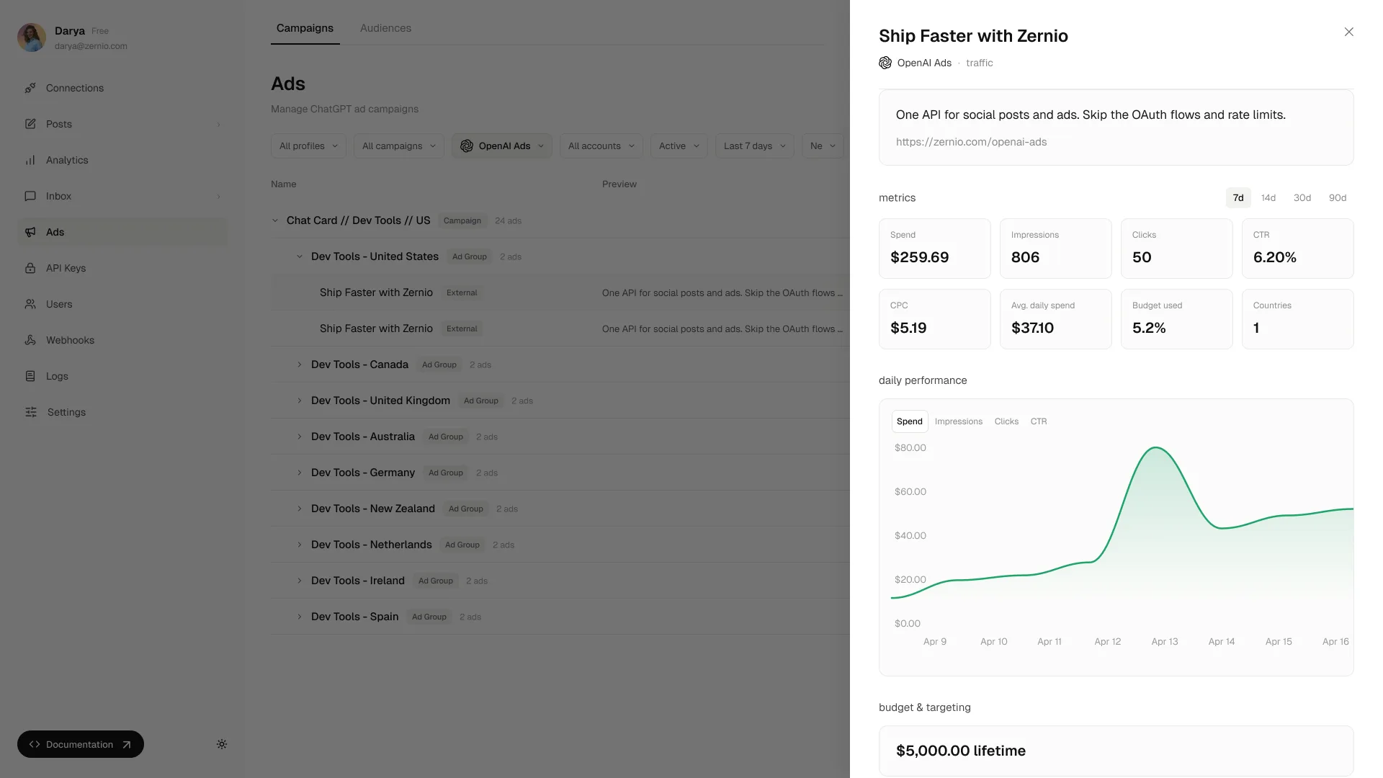
Task: Expand Dev Tools - New Zealand ad group
Action: (x=300, y=509)
